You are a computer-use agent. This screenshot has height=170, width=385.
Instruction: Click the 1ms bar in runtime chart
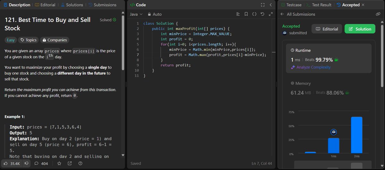[x=334, y=145]
